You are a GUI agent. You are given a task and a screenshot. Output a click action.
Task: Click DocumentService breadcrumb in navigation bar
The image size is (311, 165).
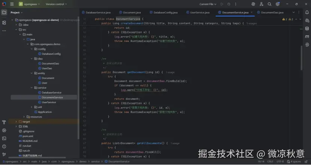(117, 161)
